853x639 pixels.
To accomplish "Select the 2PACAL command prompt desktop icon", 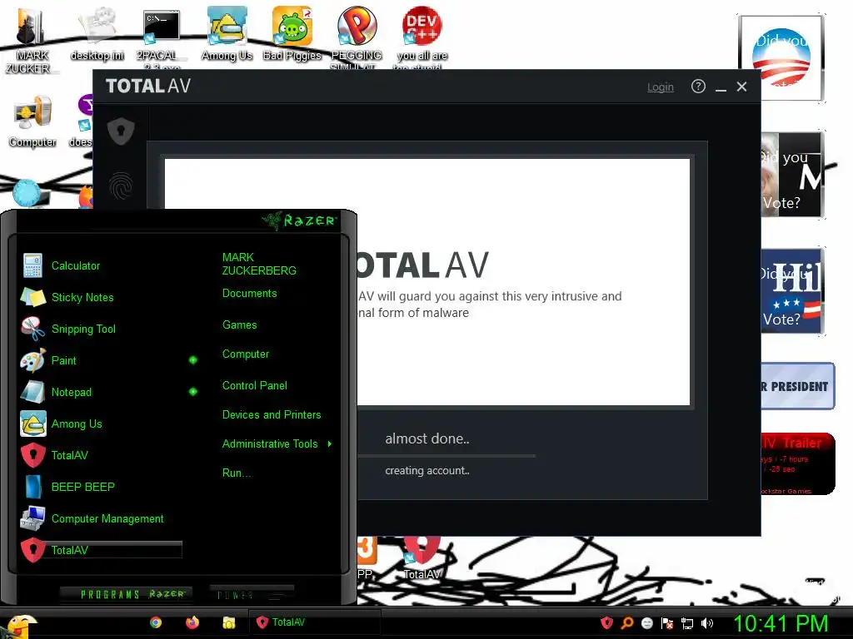I will pyautogui.click(x=161, y=37).
